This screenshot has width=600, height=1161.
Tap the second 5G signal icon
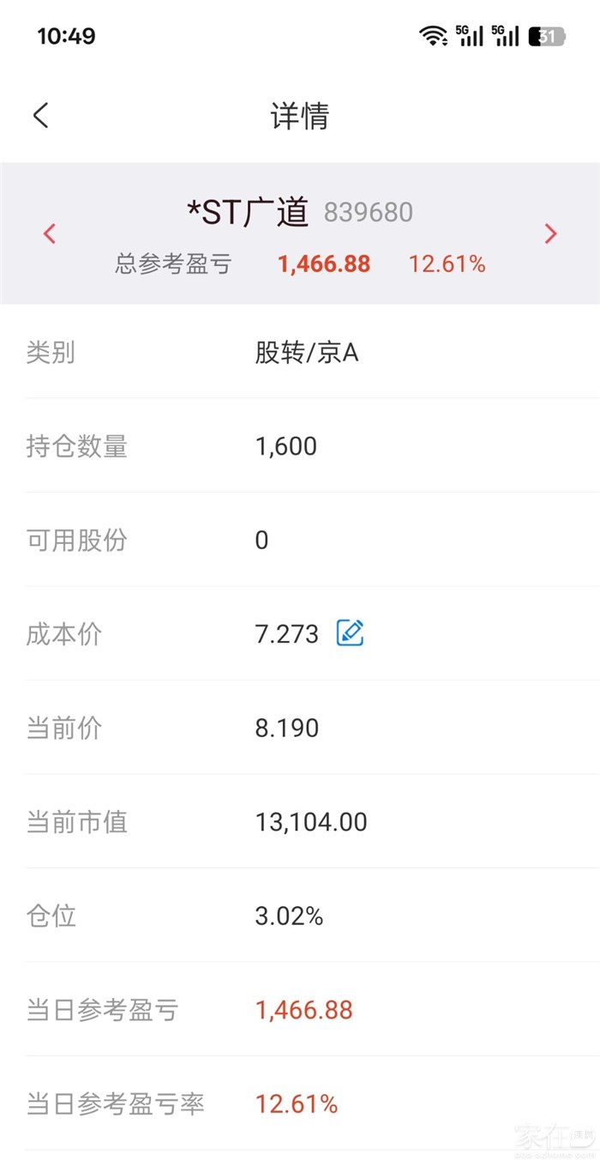506,36
